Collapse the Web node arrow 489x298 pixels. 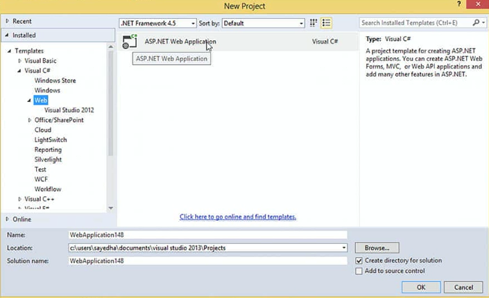tap(29, 100)
